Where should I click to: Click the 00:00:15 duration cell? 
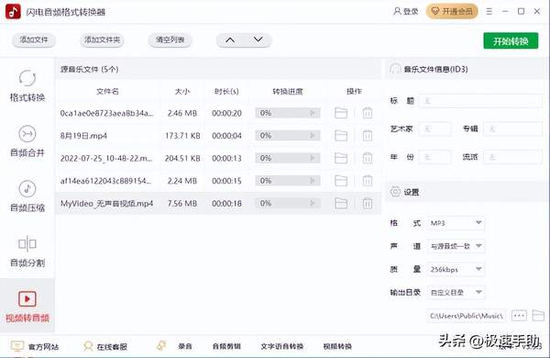coord(226,181)
